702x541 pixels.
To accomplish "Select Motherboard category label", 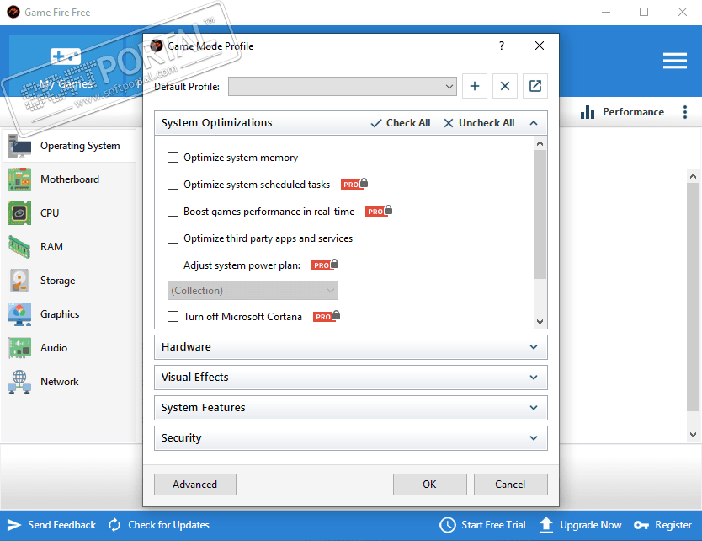I will coord(70,179).
